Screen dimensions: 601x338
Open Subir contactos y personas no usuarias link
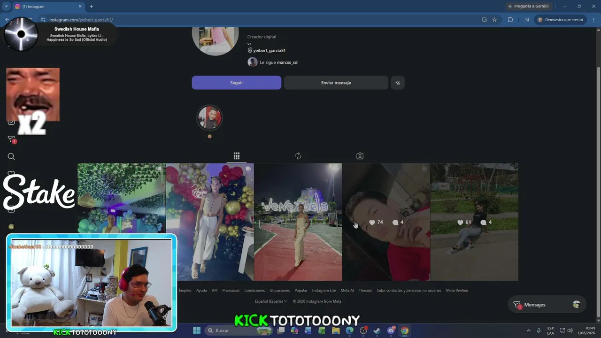click(409, 291)
